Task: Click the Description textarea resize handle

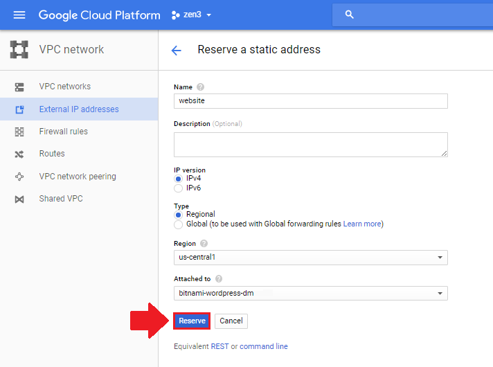Action: click(x=444, y=154)
